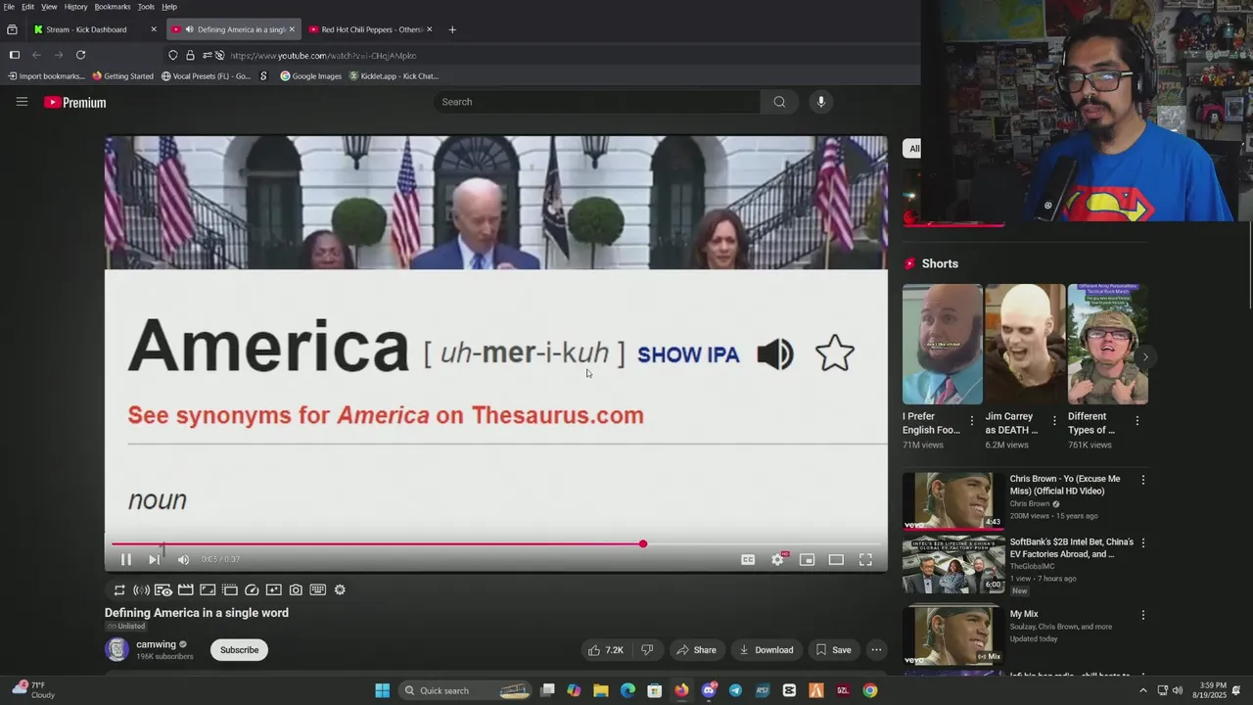Seek on the red video progress bar

496,543
